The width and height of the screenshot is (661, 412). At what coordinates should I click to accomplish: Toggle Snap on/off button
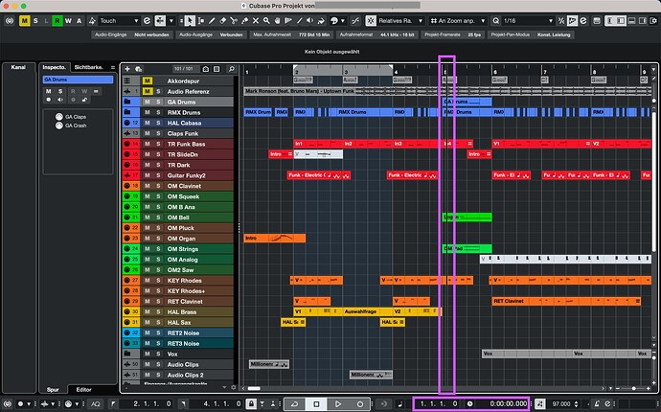(x=371, y=21)
